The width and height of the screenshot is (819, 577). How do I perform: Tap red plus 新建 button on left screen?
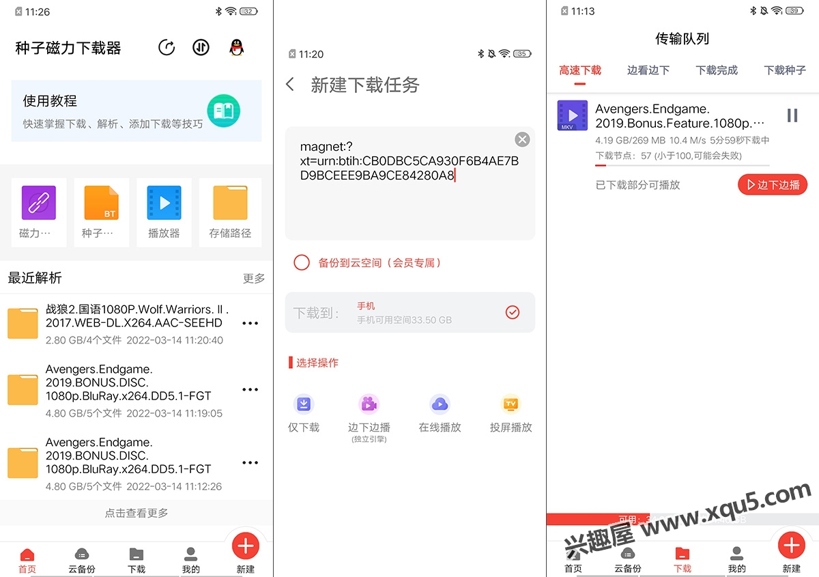246,546
